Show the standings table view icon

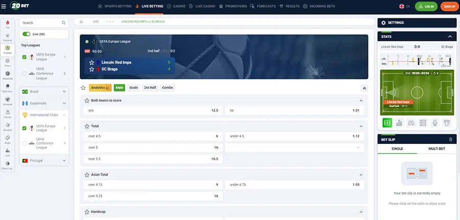pyautogui.click(x=423, y=123)
